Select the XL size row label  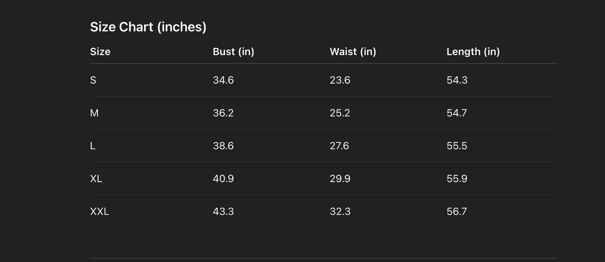coord(96,178)
